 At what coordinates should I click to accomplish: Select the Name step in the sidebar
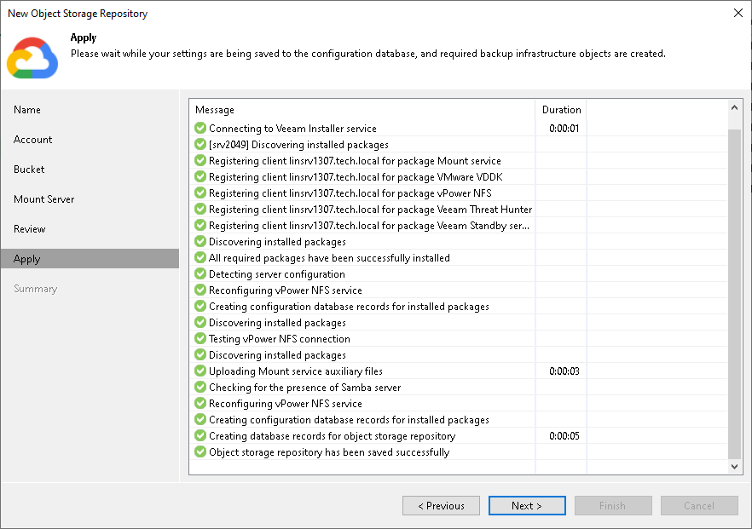pyautogui.click(x=26, y=110)
